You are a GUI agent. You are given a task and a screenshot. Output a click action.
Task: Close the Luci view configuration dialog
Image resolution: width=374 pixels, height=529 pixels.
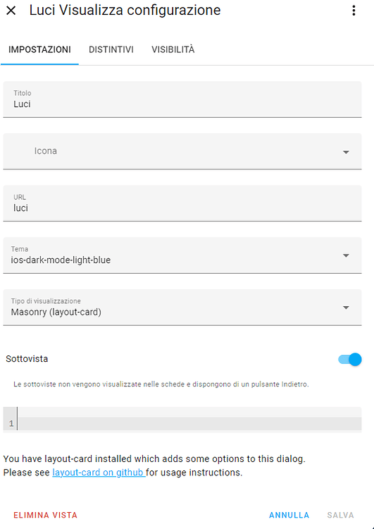(x=11, y=11)
